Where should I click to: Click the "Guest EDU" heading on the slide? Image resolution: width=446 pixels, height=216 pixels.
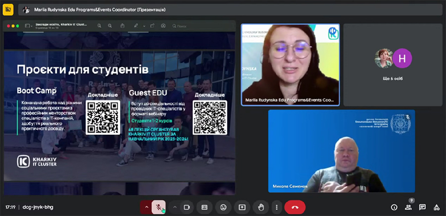(148, 93)
